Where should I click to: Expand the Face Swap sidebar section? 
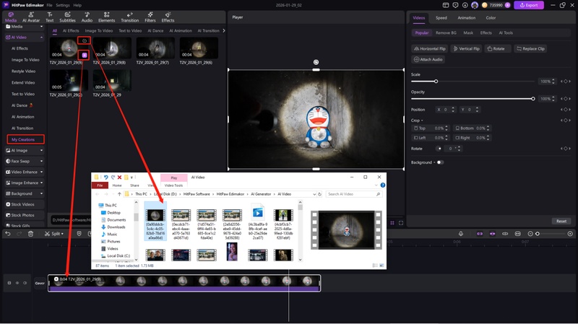pos(41,161)
